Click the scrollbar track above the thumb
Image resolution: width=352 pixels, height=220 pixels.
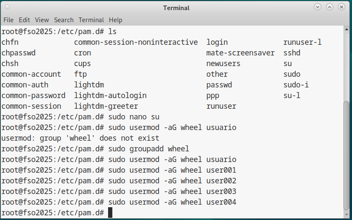click(x=347, y=64)
